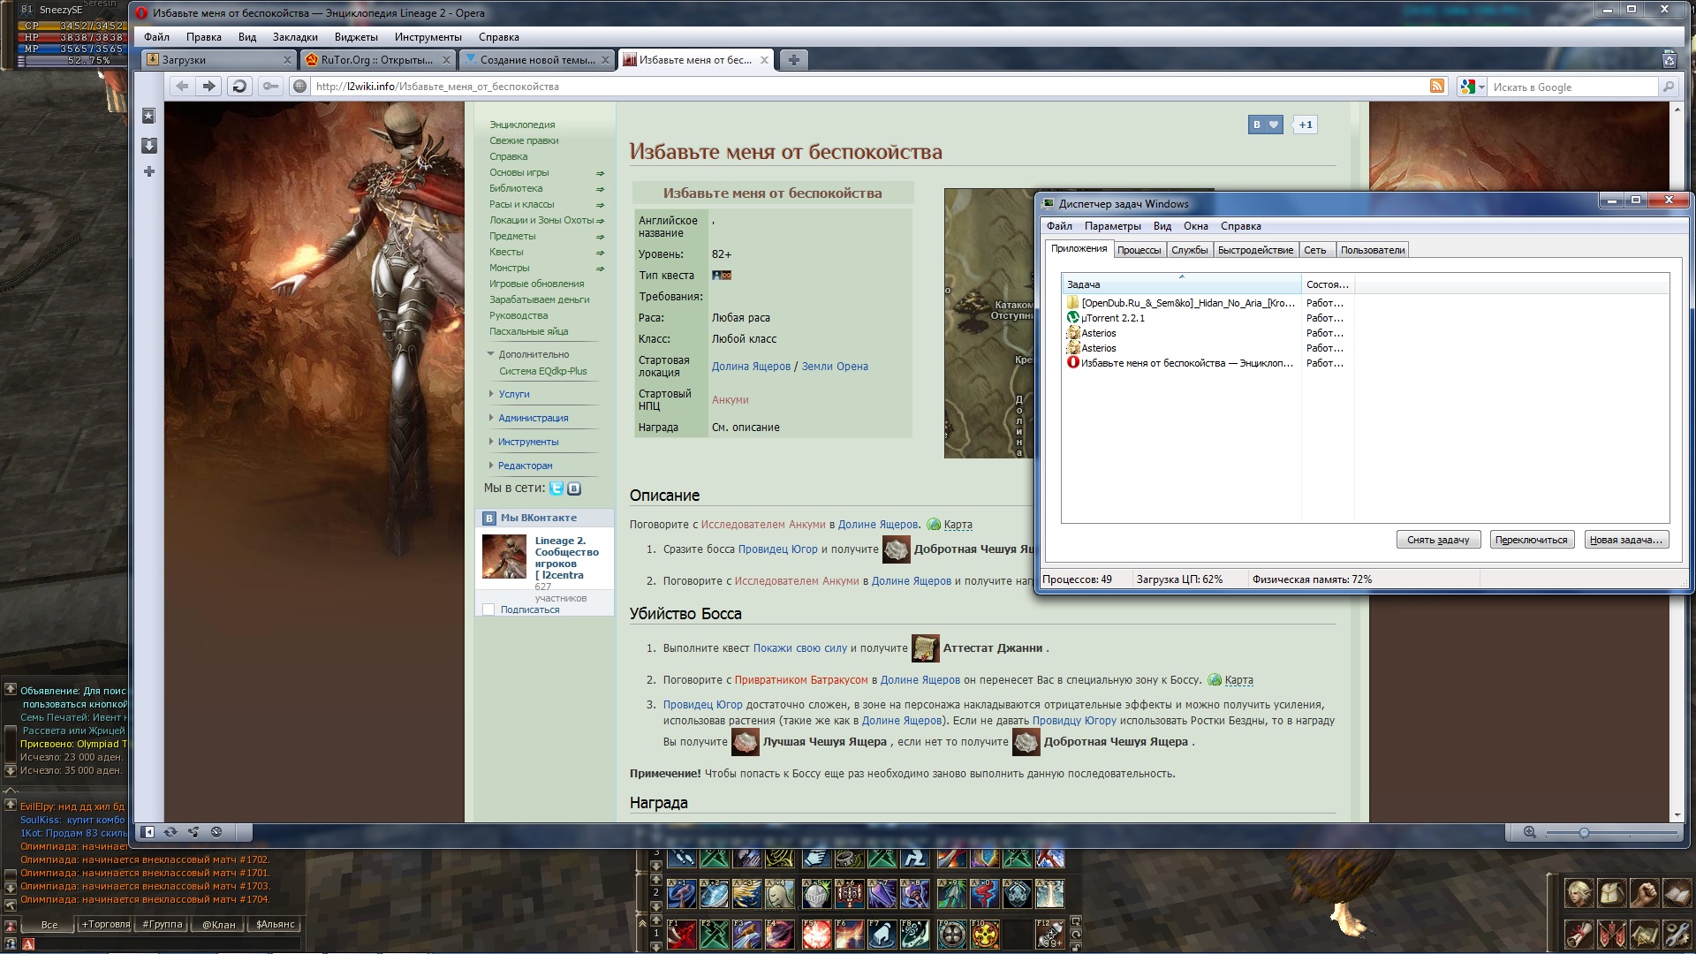Open the Покажи свою силу quest link
Screen dimensions: 1696x954
(x=799, y=648)
